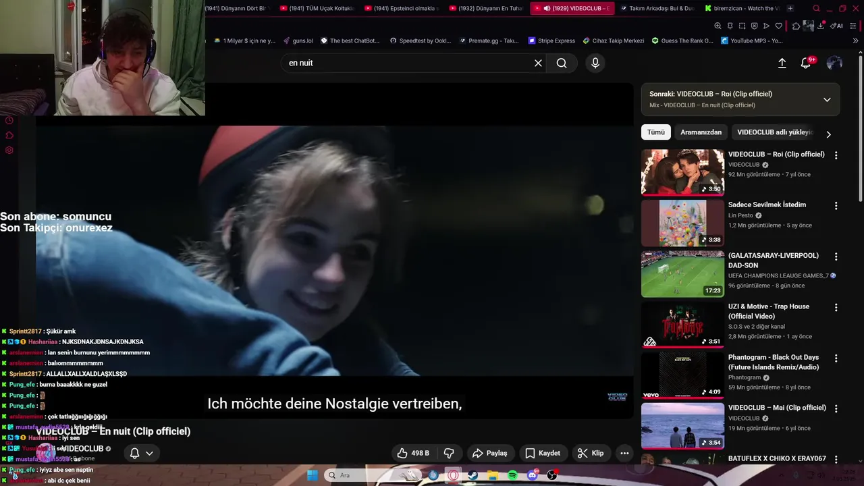Collapse the Sonraki mix playlist panel
This screenshot has height=486, width=864.
[827, 99]
